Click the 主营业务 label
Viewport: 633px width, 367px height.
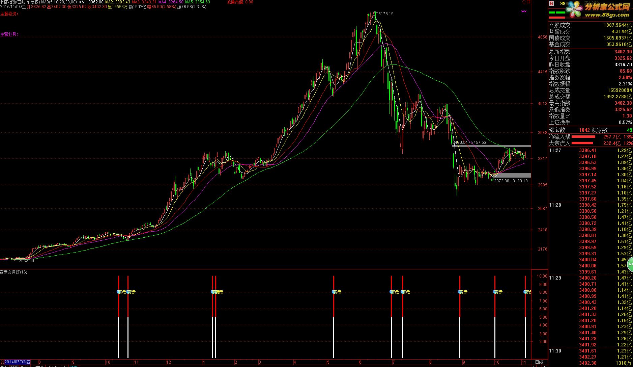point(9,34)
